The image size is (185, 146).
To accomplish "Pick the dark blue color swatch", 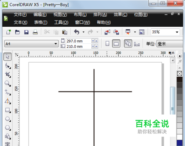I will click(179, 143).
